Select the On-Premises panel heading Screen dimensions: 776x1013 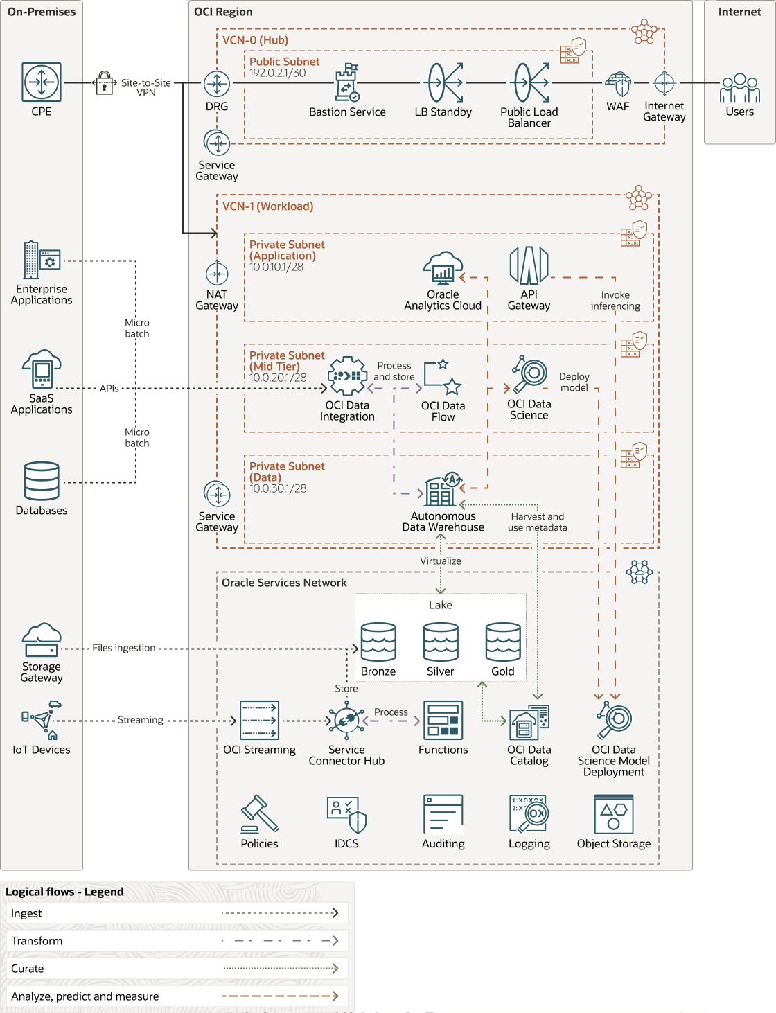42,12
